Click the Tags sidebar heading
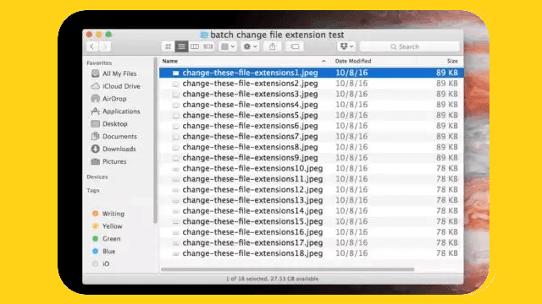Image resolution: width=542 pixels, height=304 pixels. (x=93, y=190)
